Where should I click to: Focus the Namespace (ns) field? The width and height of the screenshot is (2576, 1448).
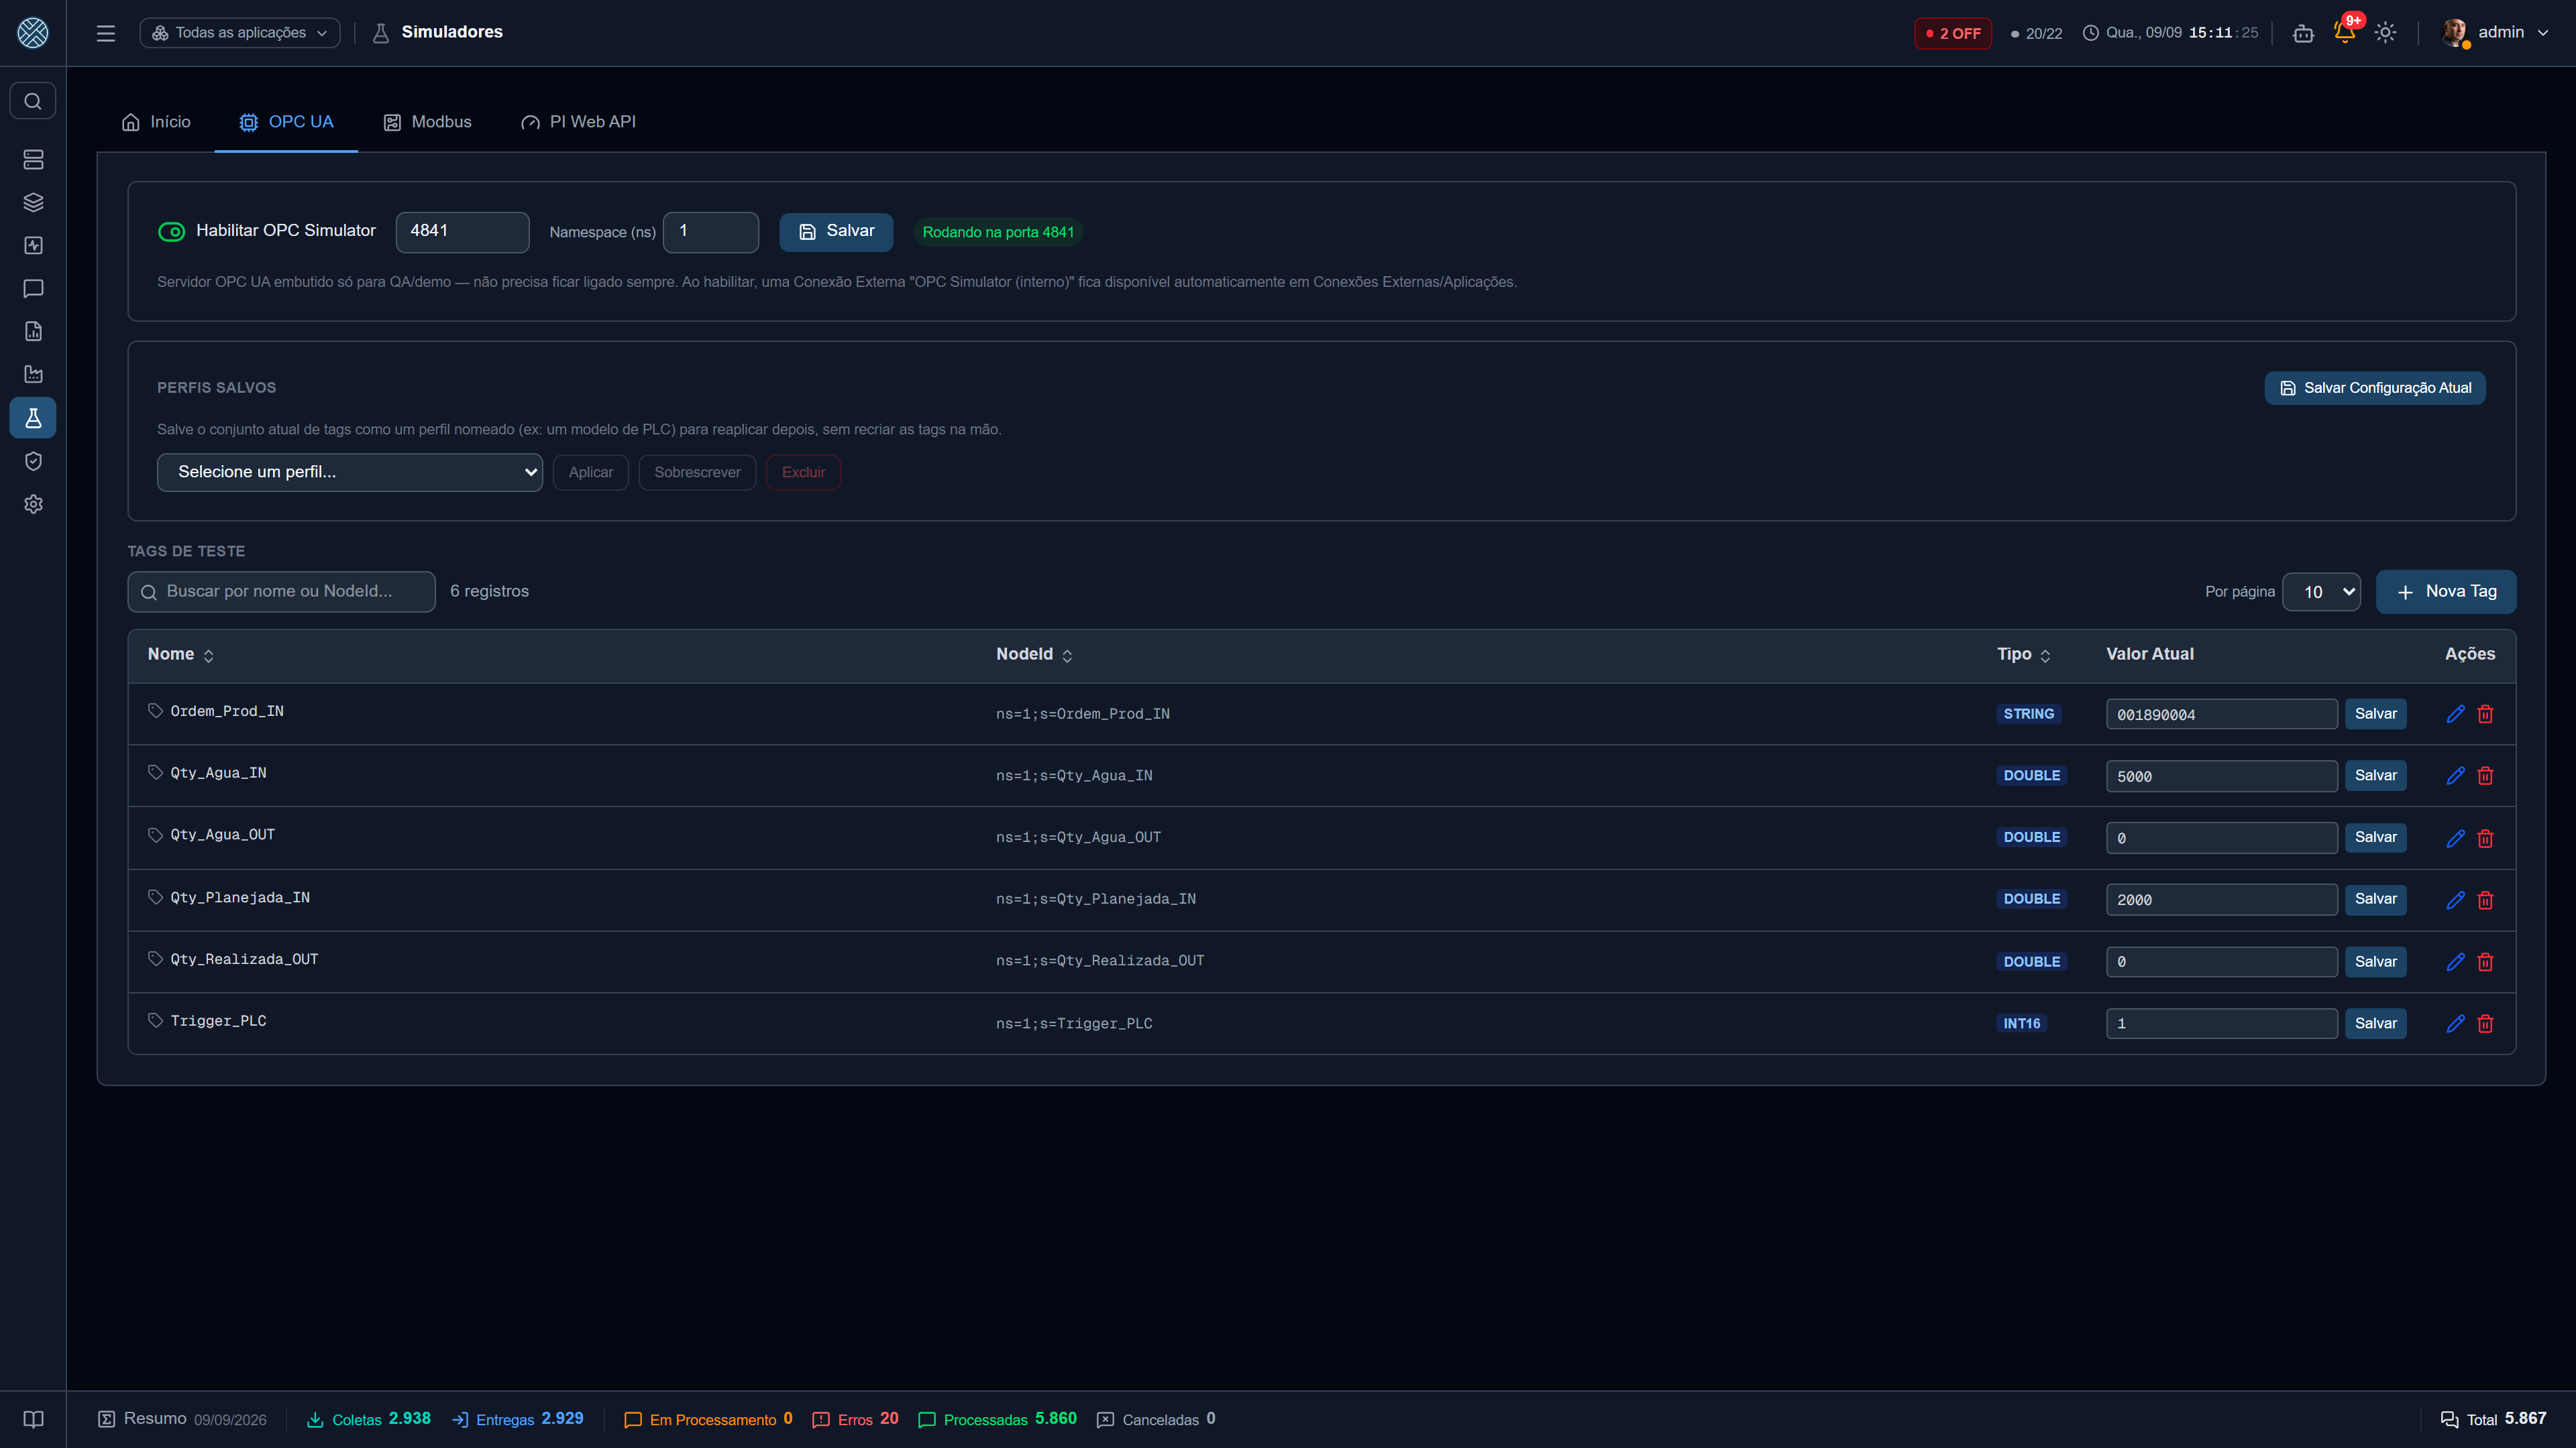tap(711, 232)
